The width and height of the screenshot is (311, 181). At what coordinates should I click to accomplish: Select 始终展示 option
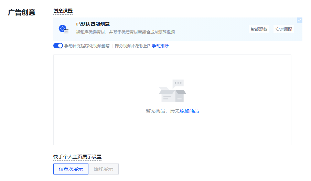[103, 169]
